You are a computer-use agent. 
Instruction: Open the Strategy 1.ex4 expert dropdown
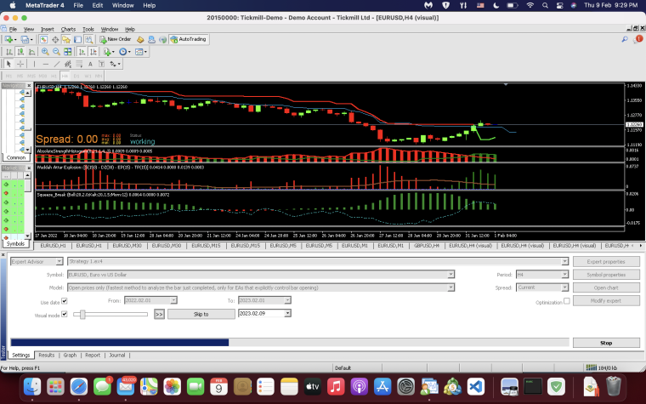[565, 261]
